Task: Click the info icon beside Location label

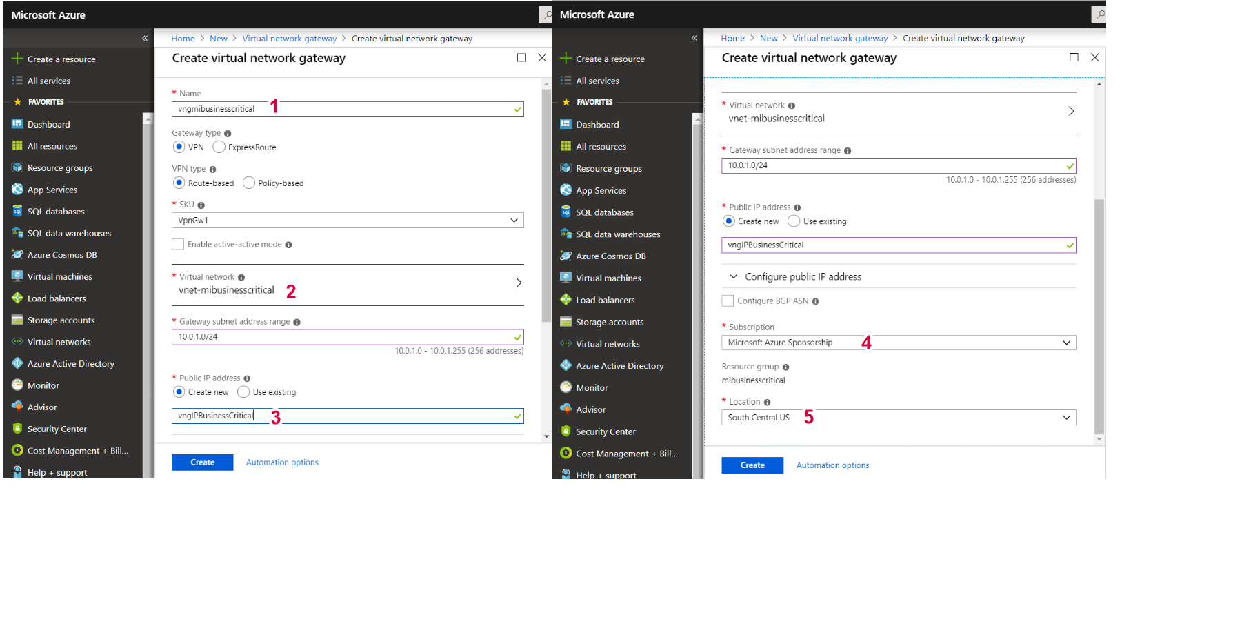Action: pyautogui.click(x=767, y=403)
